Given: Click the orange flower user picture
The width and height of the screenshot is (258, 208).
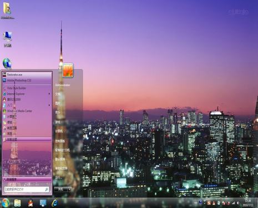Looking at the screenshot, I should [68, 70].
